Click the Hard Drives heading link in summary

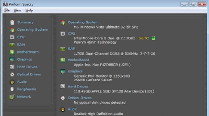78,87
